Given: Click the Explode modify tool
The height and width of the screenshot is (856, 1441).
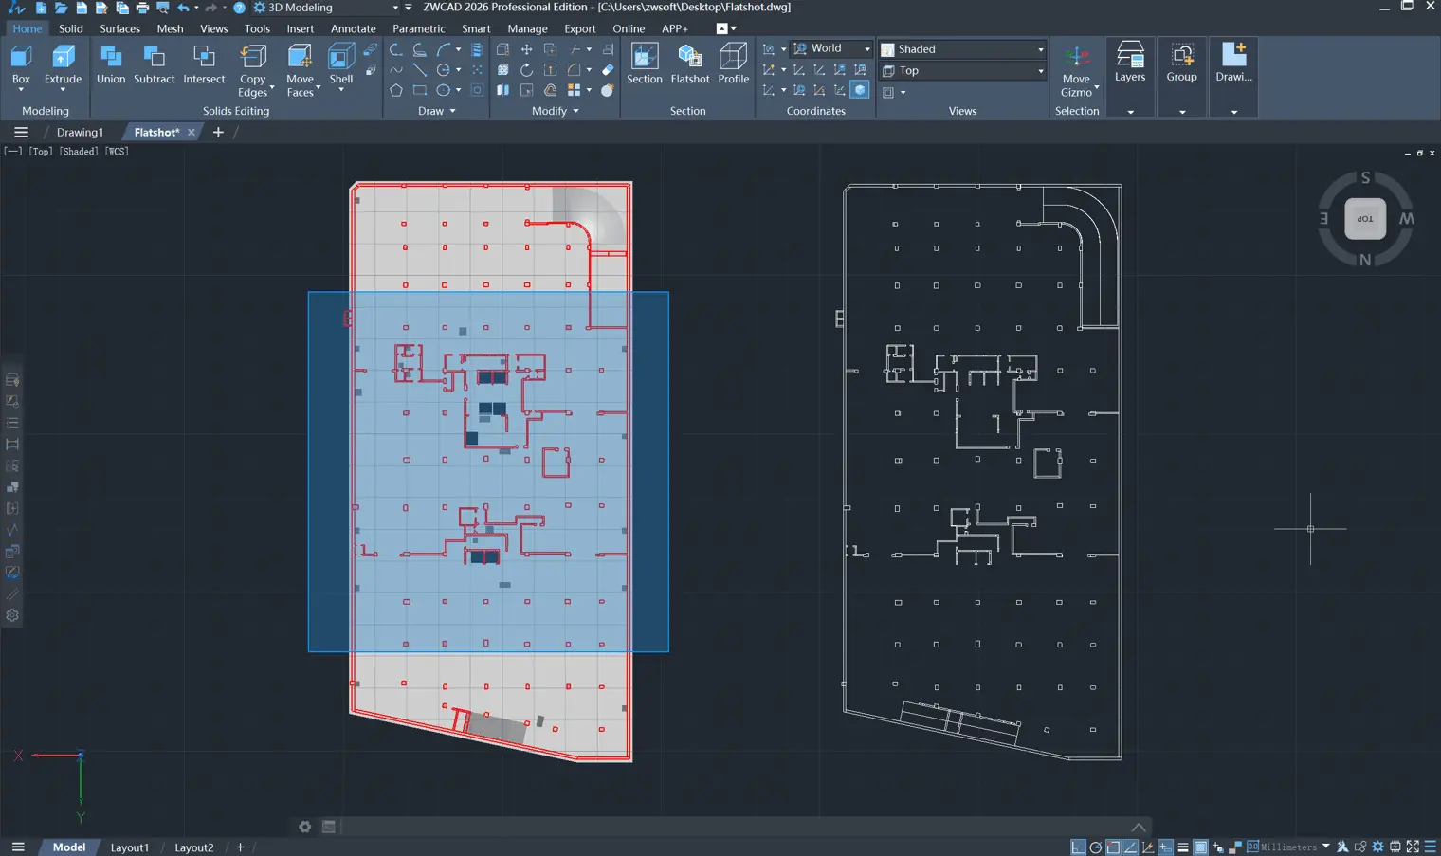Looking at the screenshot, I should tap(608, 90).
